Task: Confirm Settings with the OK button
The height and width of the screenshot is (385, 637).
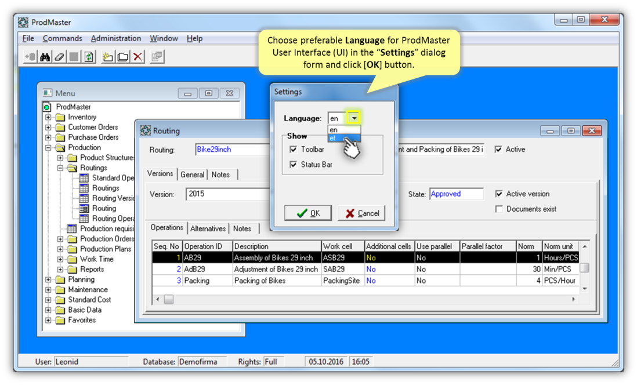Action: coord(308,213)
